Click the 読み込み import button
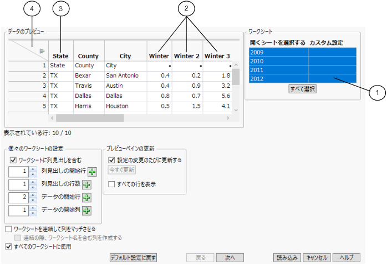This screenshot has width=387, height=265. point(287,258)
